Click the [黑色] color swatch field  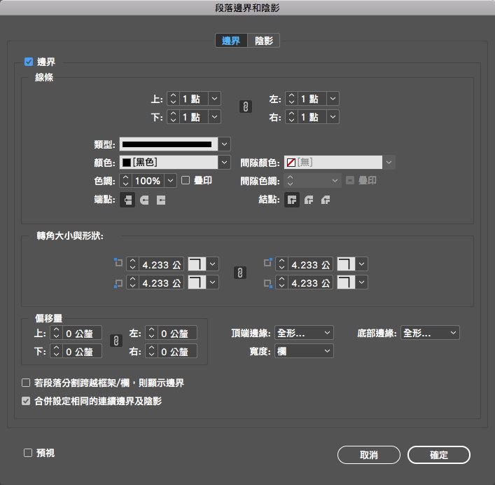click(x=169, y=163)
